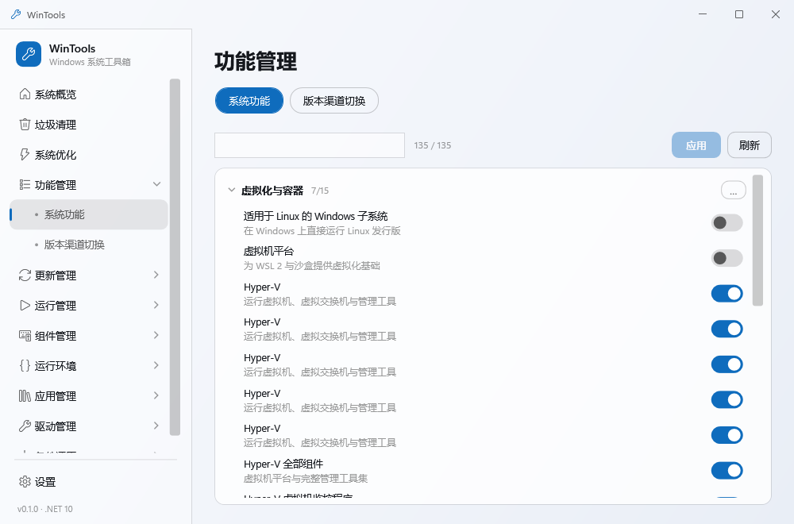Expand the 更新管理 chevron
The height and width of the screenshot is (524, 794).
click(x=156, y=275)
